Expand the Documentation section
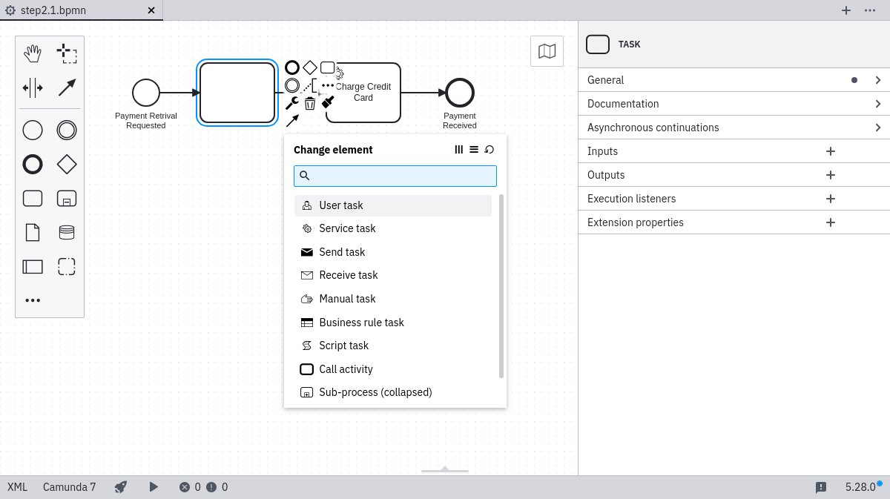 [734, 104]
